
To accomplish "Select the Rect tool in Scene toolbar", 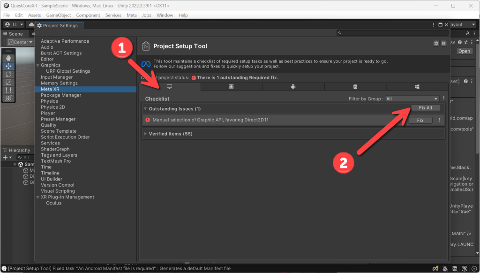I will click(x=8, y=90).
